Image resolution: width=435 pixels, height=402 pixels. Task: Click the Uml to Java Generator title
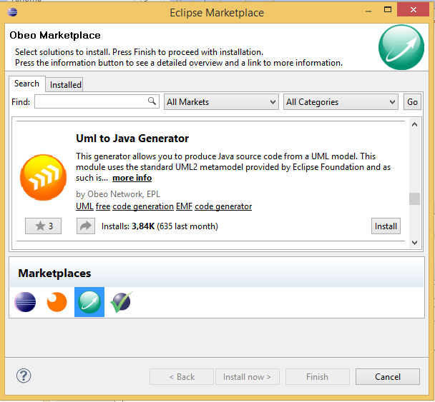pyautogui.click(x=132, y=138)
